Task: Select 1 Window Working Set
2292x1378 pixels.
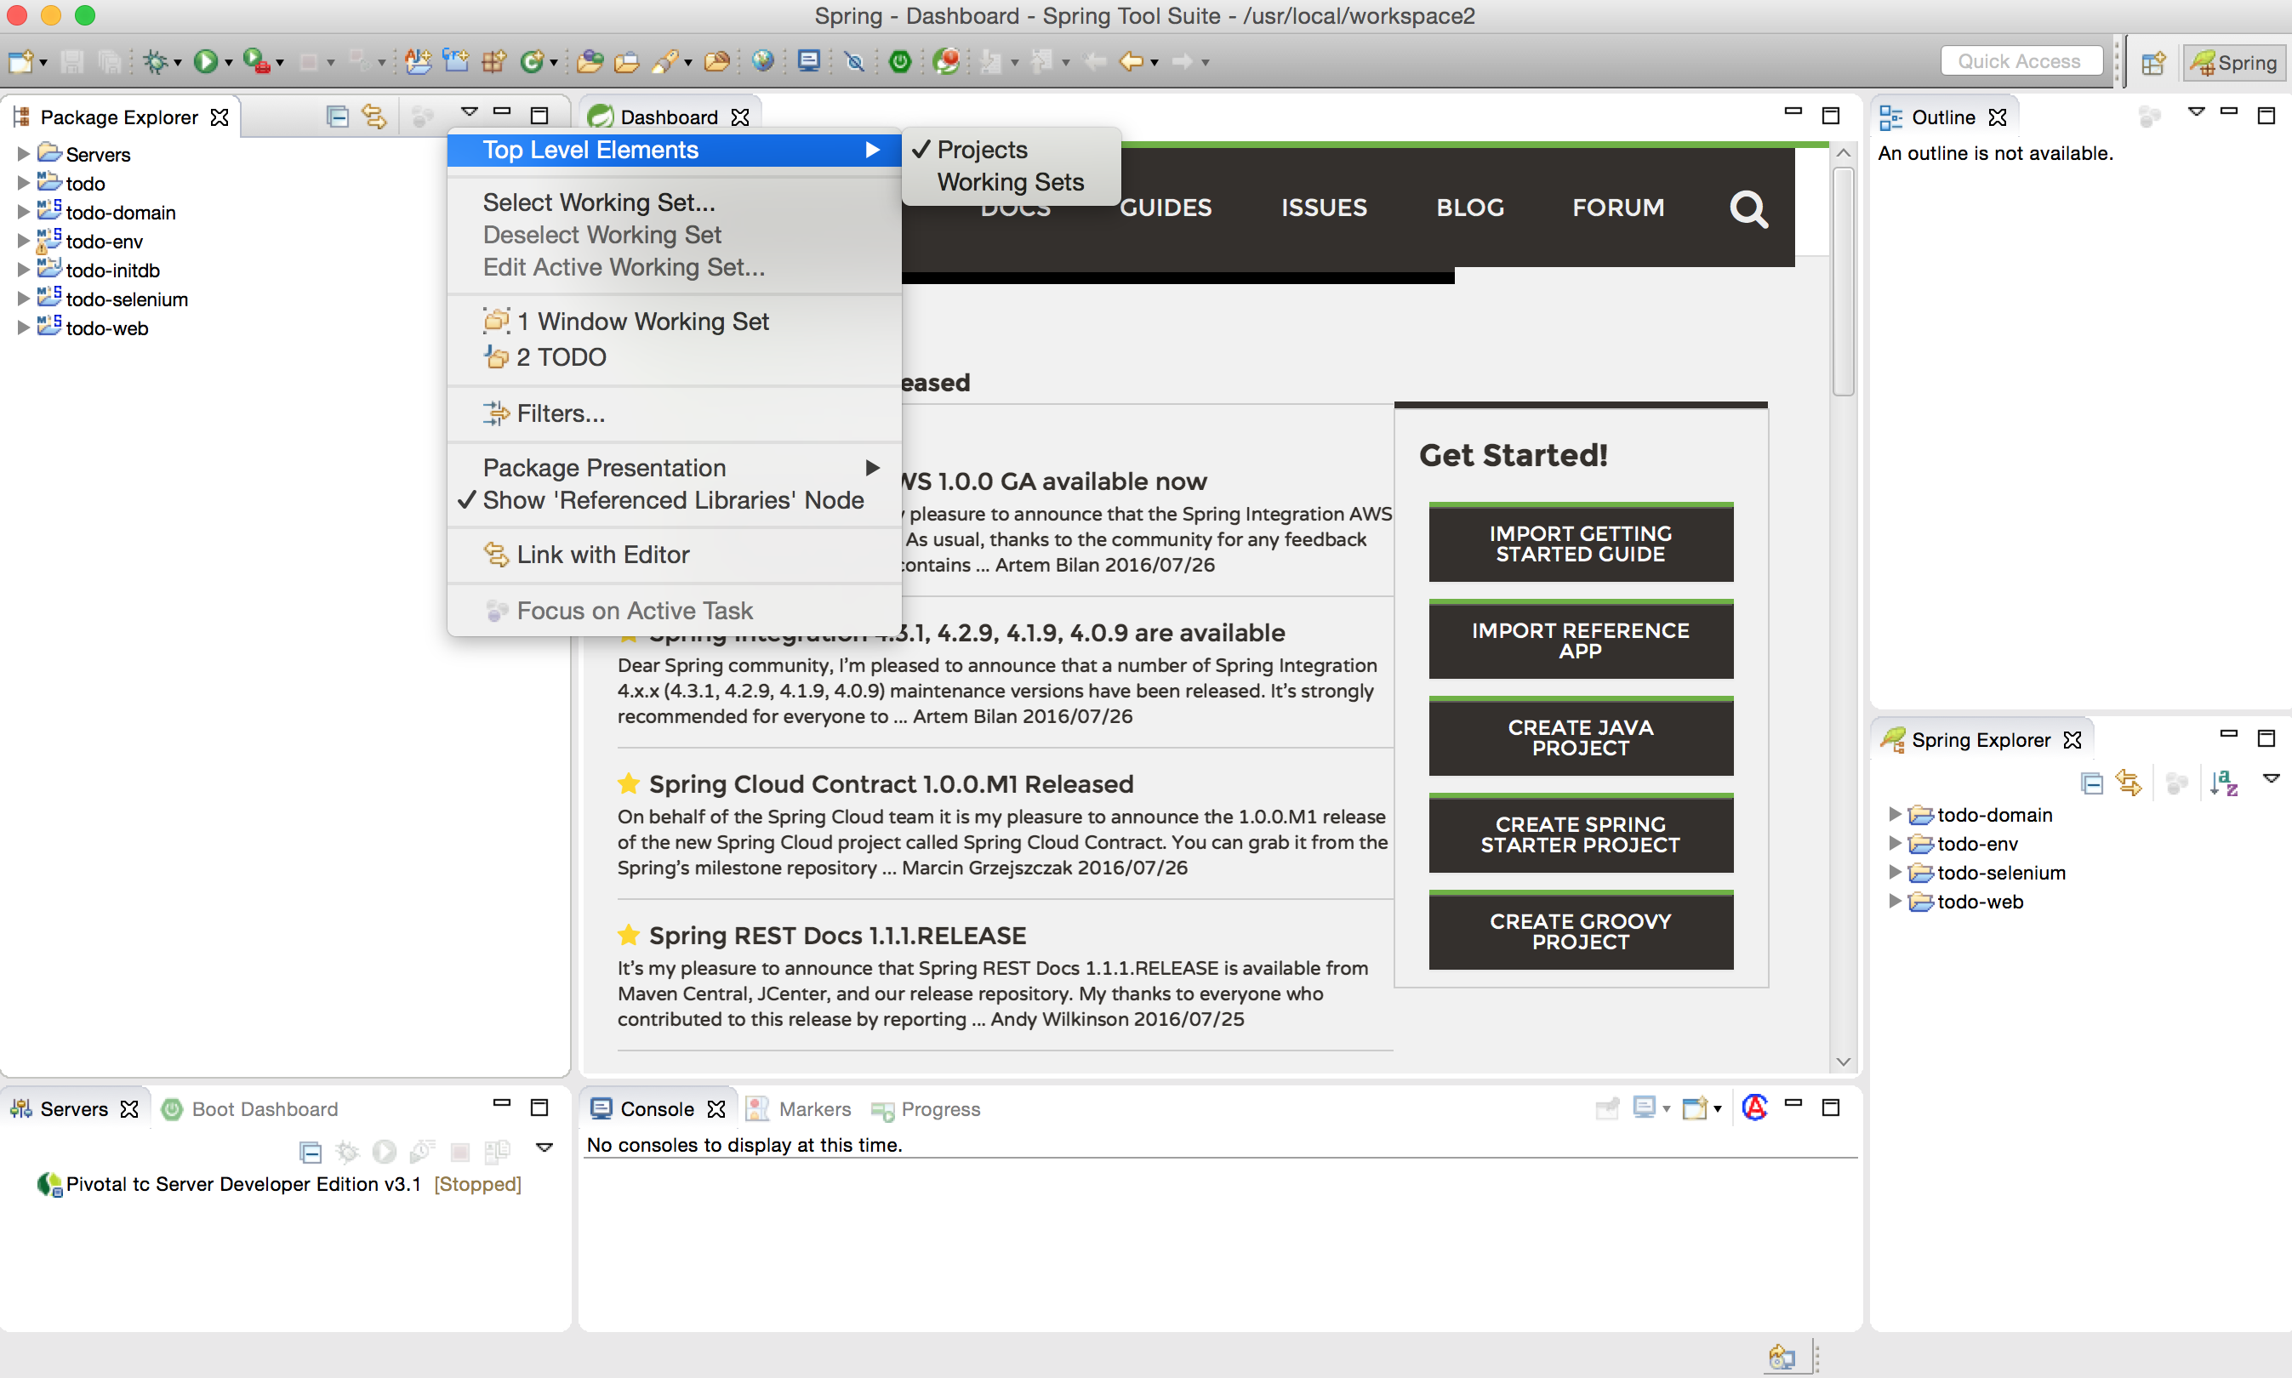Action: [673, 322]
